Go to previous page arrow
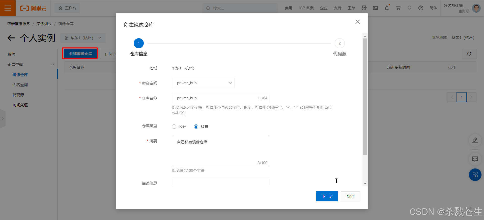Viewport: 484px width, 220px height. click(x=452, y=97)
